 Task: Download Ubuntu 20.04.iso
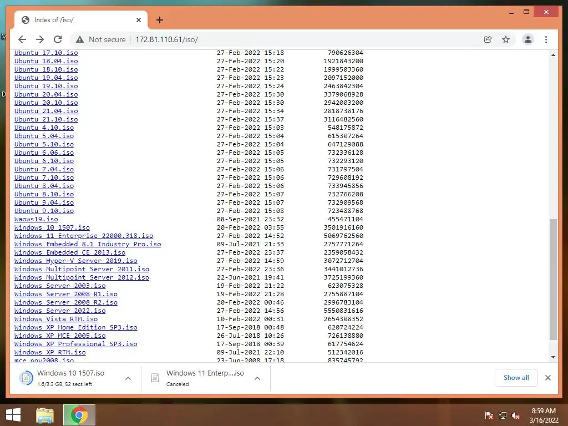[46, 94]
